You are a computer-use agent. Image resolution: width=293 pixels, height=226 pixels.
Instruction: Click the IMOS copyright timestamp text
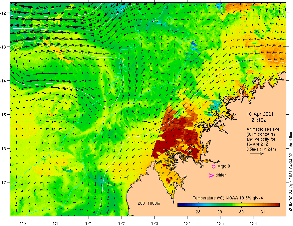pyautogui.click(x=291, y=171)
